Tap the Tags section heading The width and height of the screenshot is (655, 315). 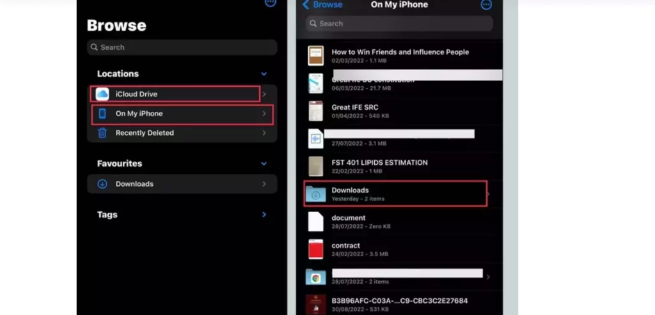point(107,215)
